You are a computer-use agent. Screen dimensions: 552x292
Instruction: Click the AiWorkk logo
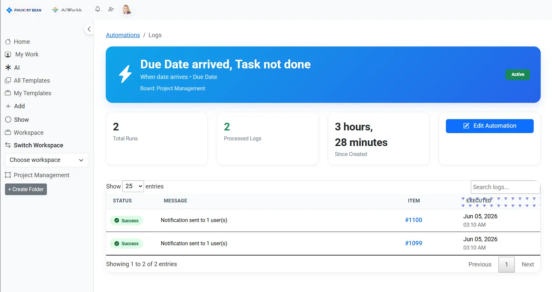tap(67, 10)
